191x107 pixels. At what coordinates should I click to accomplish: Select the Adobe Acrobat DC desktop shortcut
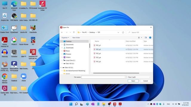(5, 42)
